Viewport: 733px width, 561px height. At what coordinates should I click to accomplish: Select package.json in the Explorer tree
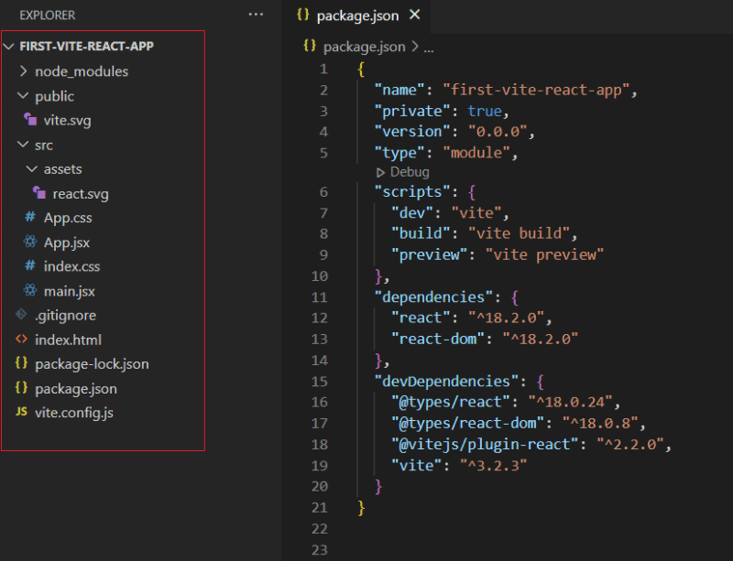(76, 389)
